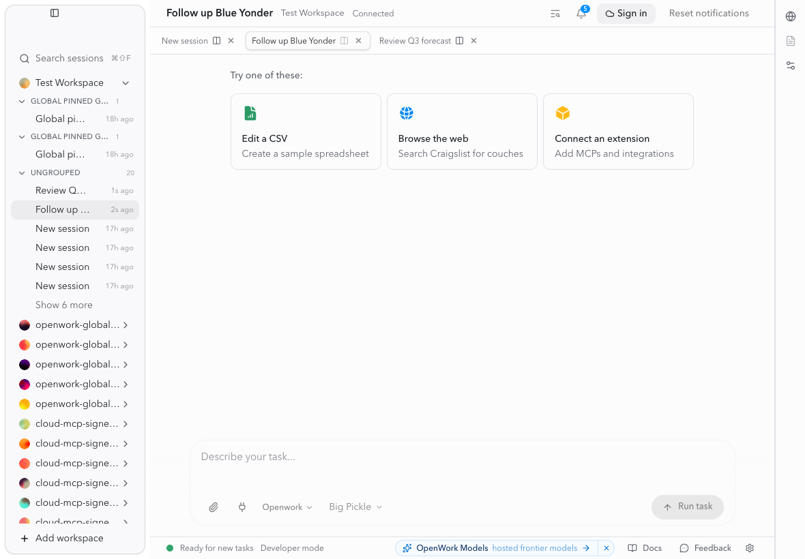Open the second Global pi... pinned session
Viewport: 805px width, 559px height.
pos(75,154)
